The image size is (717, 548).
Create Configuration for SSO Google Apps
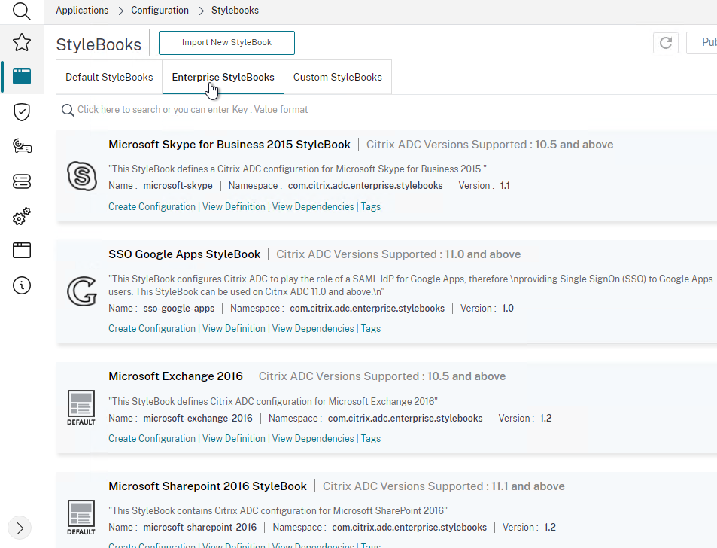pyautogui.click(x=152, y=328)
